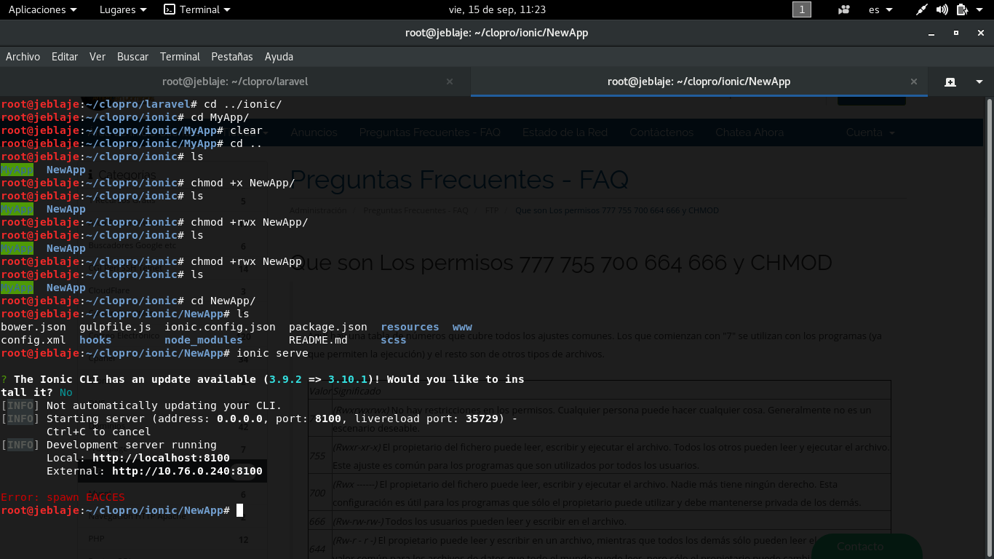Open the Archivo menu
Viewport: 994px width, 559px height.
point(23,56)
